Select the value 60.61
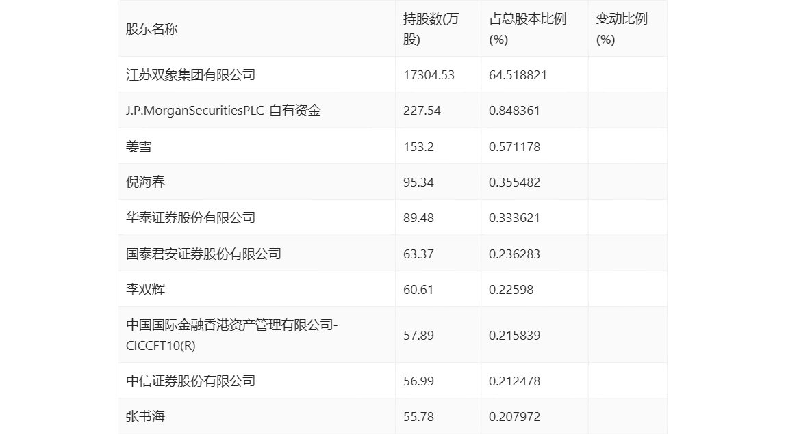This screenshot has width=786, height=434. (x=418, y=289)
